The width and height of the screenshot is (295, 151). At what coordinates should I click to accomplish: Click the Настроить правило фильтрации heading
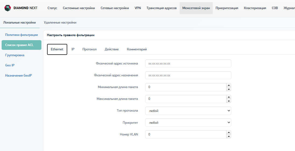click(x=71, y=35)
